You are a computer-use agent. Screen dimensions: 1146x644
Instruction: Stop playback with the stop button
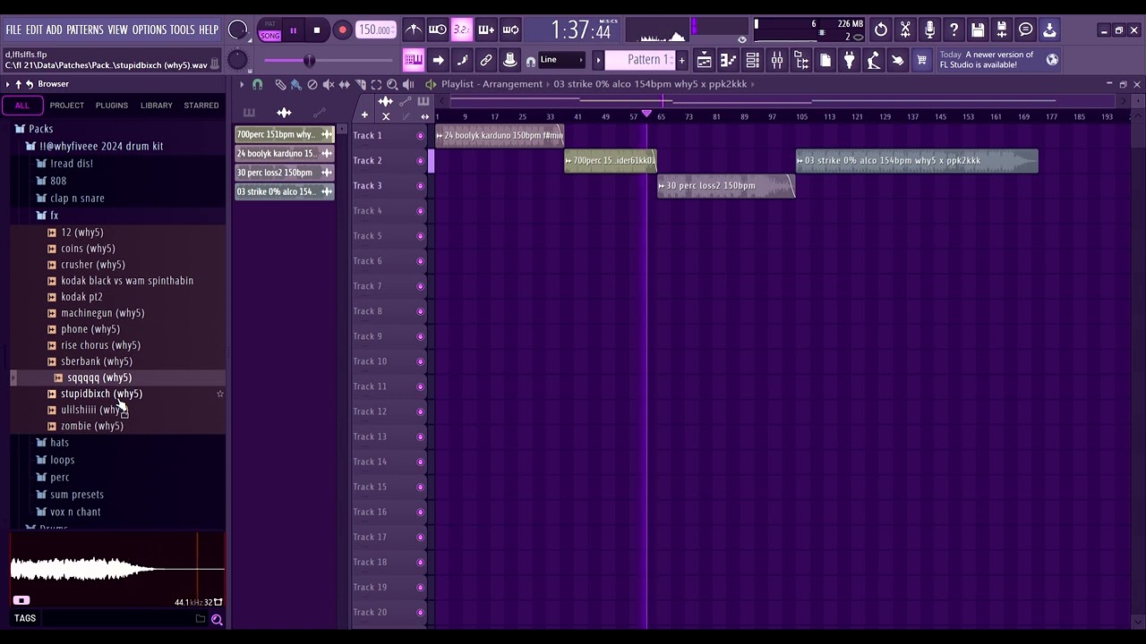(x=317, y=30)
